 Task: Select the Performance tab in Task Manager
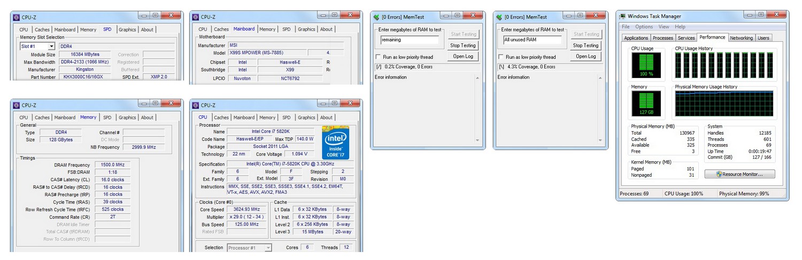click(713, 37)
